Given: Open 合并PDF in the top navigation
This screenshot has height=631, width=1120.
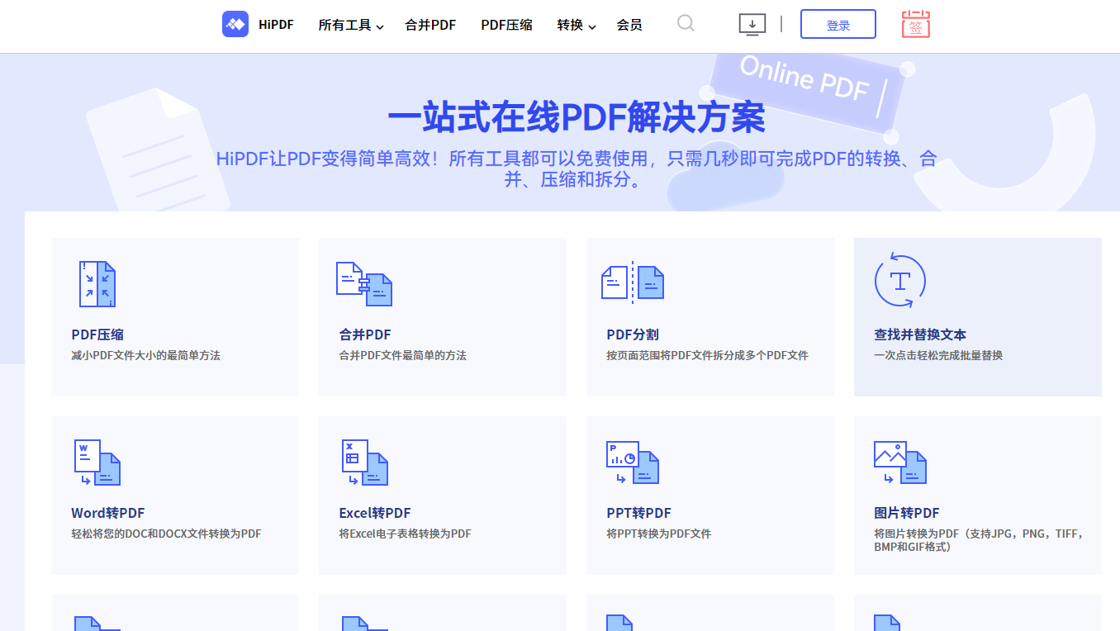Looking at the screenshot, I should [x=430, y=25].
